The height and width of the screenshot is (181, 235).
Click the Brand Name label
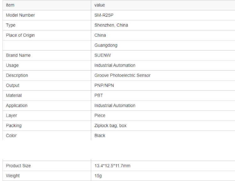pos(18,55)
